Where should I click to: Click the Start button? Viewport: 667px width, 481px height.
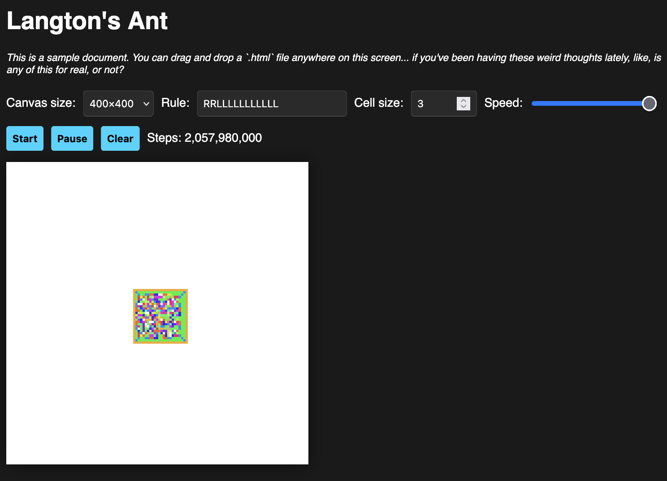coord(25,139)
